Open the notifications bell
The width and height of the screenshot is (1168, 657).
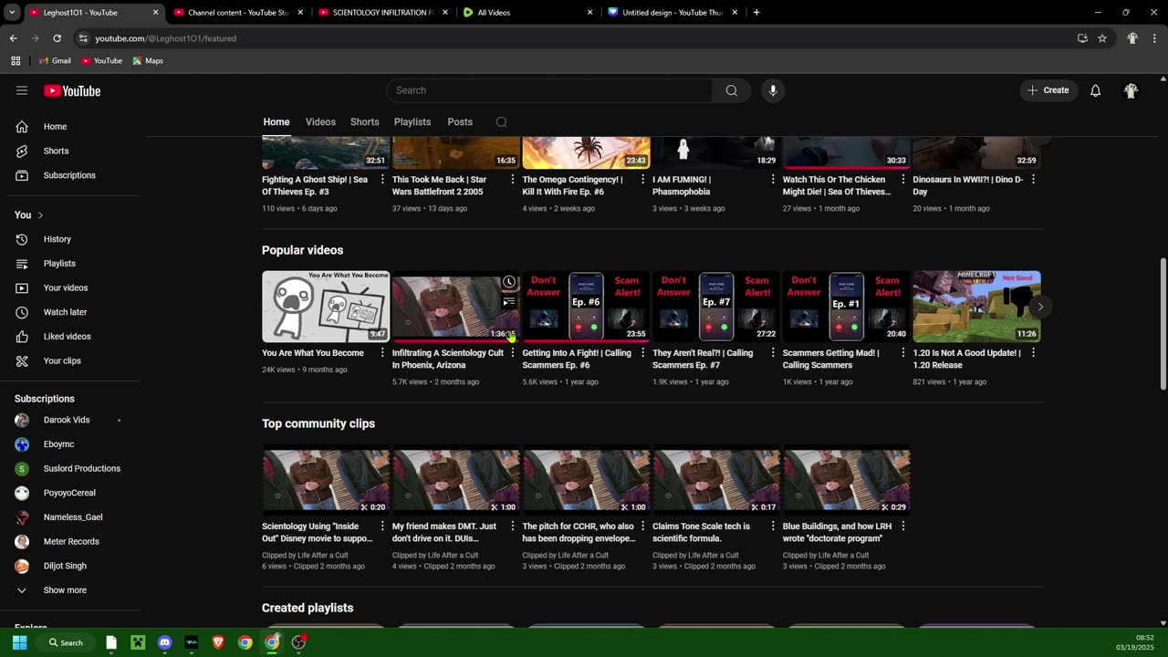click(1095, 90)
